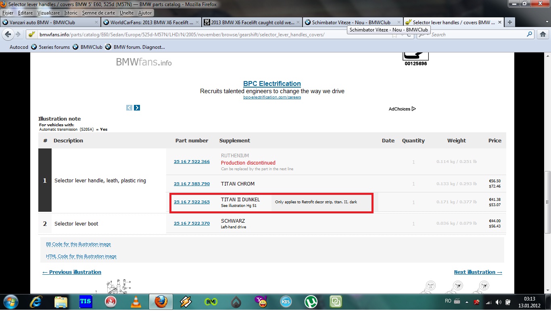Launch Internet Explorer from taskbar
Viewport: 551px width, 311px height.
pos(36,302)
